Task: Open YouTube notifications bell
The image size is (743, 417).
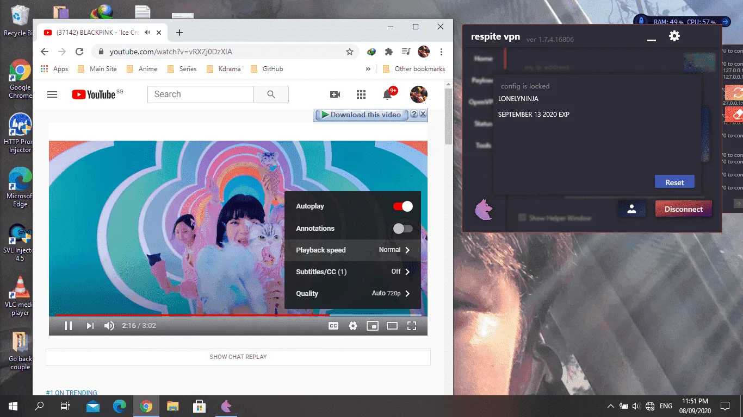Action: click(387, 94)
